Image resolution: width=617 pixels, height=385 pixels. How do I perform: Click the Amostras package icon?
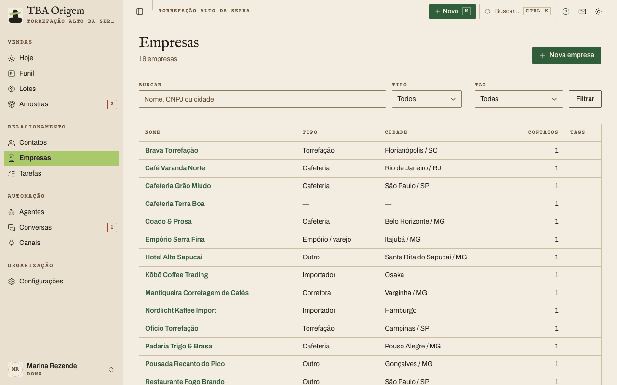click(x=12, y=104)
